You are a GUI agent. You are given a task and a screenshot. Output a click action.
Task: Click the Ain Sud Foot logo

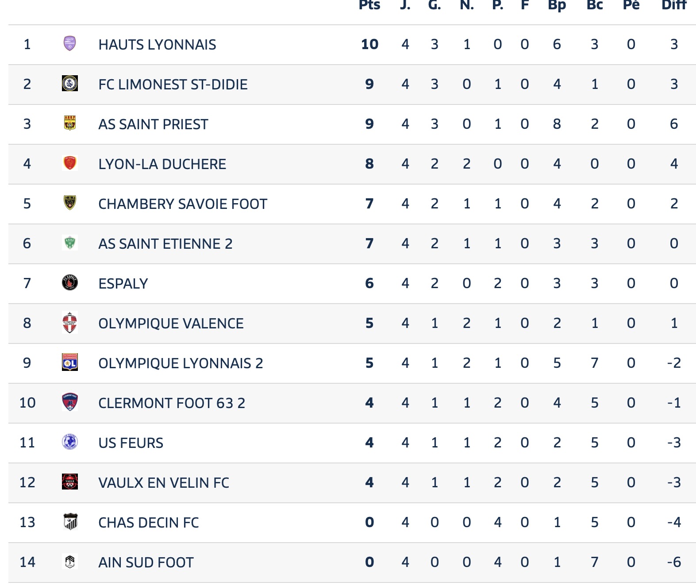tap(70, 561)
